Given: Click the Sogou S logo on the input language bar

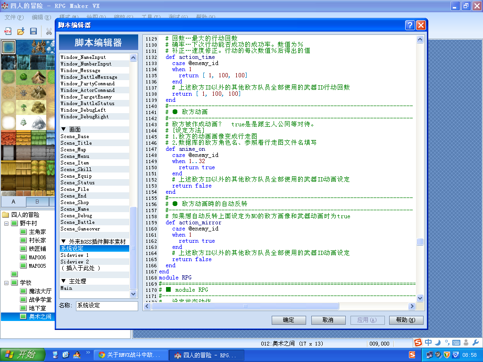Looking at the screenshot, I should 418,342.
